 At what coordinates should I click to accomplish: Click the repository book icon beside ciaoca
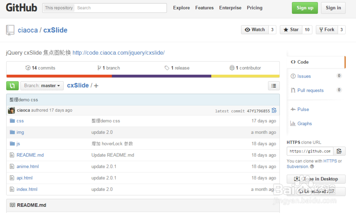[10, 30]
